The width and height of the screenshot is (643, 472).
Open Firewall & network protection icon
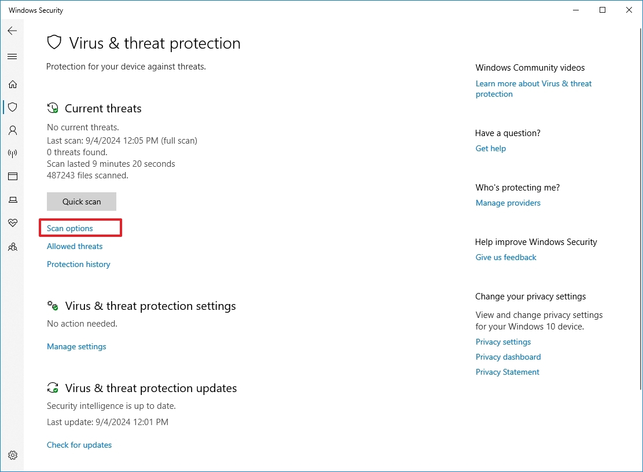point(13,153)
